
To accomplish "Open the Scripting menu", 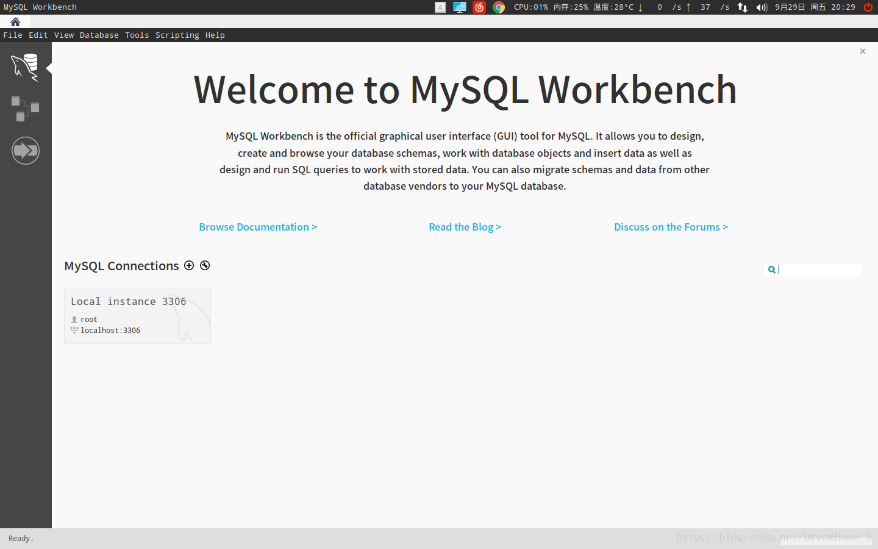I will click(177, 35).
